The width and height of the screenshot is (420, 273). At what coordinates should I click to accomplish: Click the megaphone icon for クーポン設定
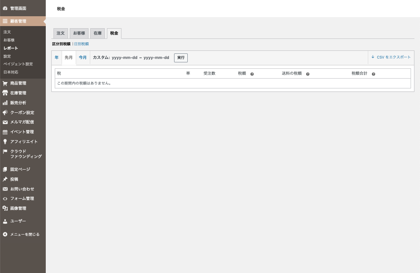[5, 113]
